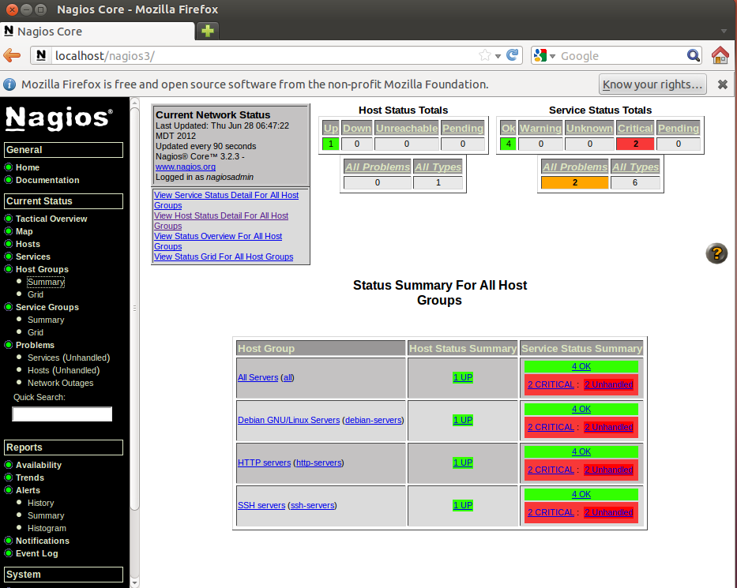Open the All Servers host group
The height and width of the screenshot is (588, 737).
(258, 377)
